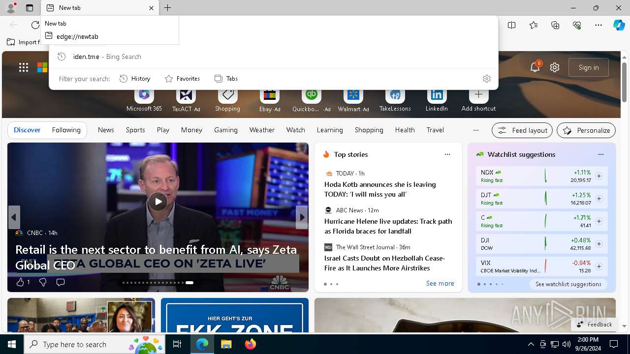Open the Copilot sidebar icon
Screen dimensions: 630x354
tap(619, 25)
